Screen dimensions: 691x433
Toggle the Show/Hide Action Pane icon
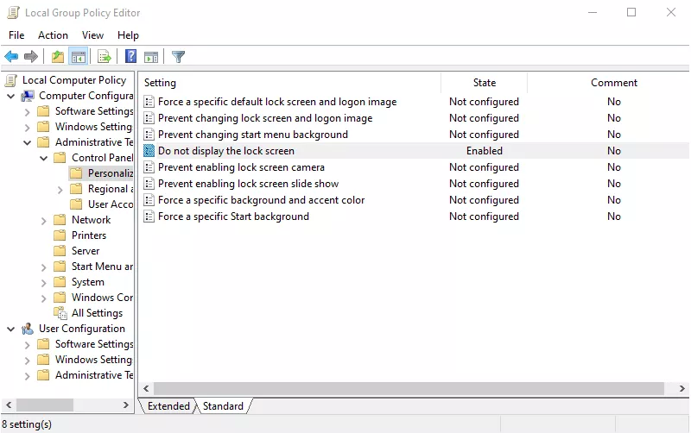point(151,56)
